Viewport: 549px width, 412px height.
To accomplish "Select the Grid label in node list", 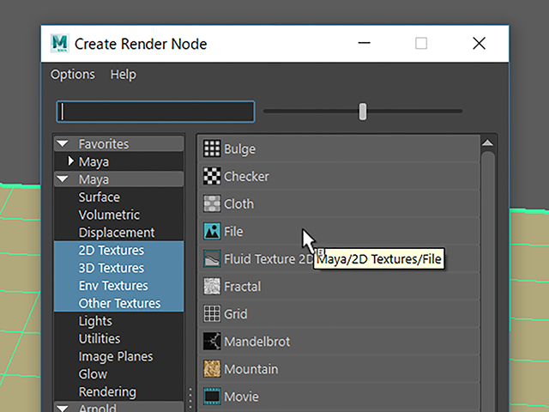I will tap(235, 314).
